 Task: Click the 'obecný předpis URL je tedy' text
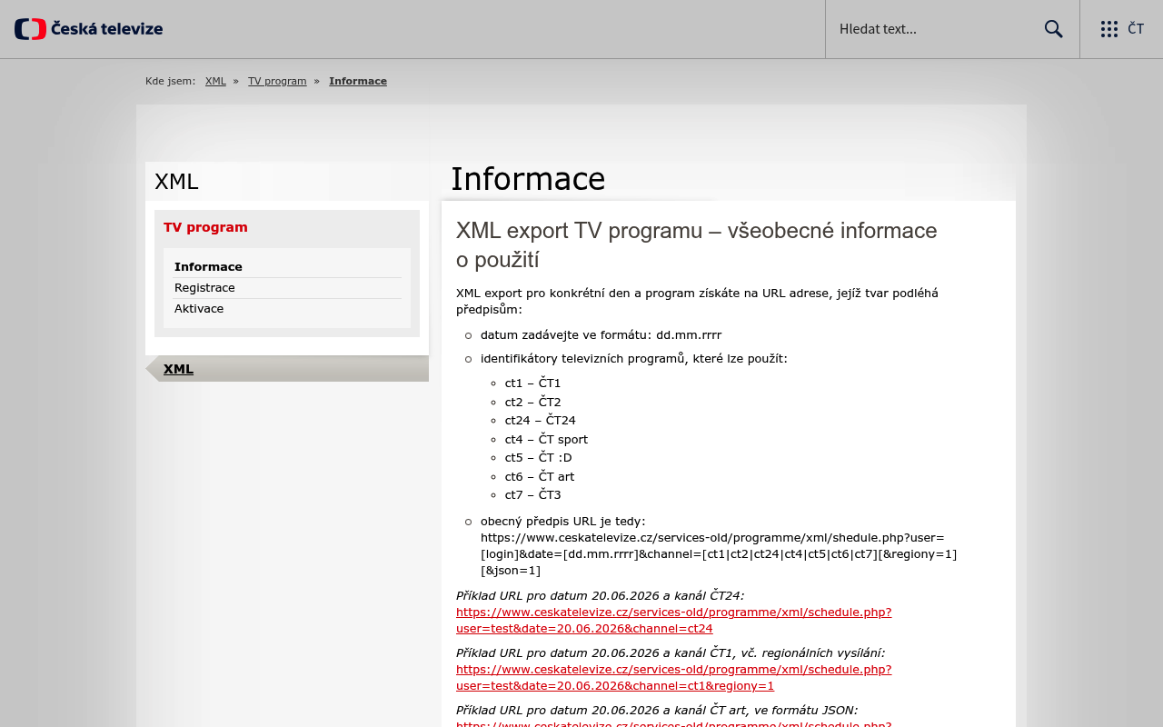tap(562, 521)
